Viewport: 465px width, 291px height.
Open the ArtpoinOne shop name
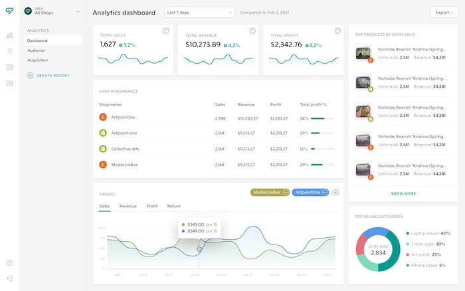click(x=123, y=117)
